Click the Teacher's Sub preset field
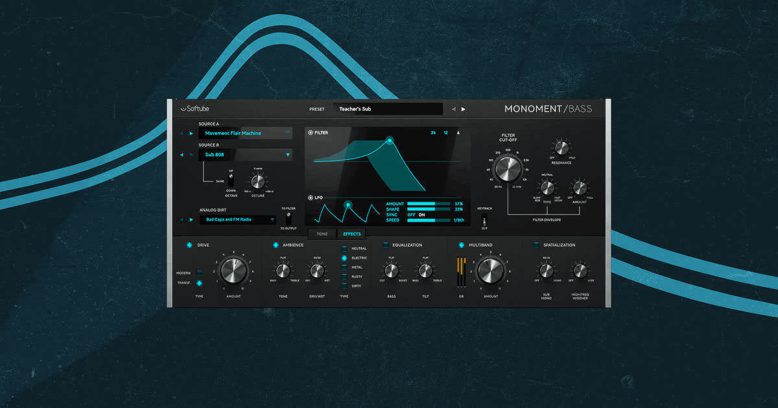This screenshot has height=408, width=778. (x=388, y=109)
